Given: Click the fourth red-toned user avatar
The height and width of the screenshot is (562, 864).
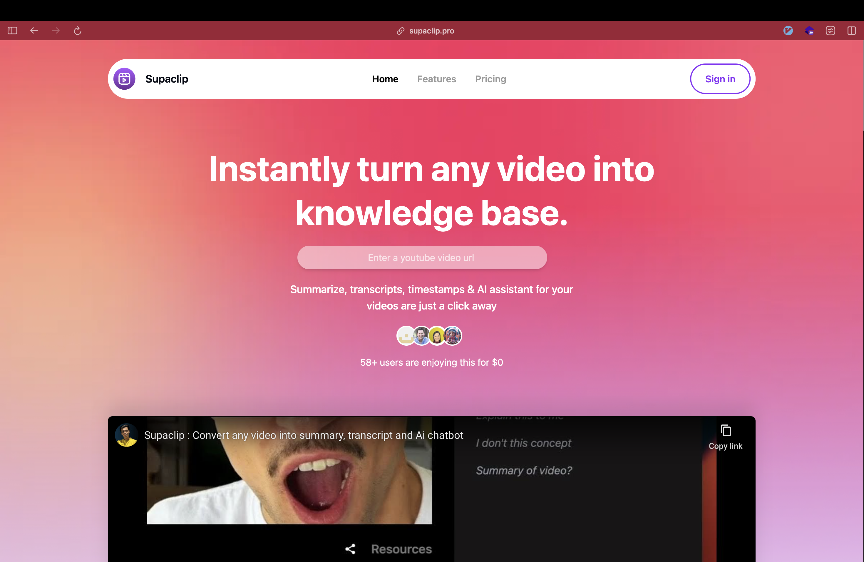Looking at the screenshot, I should (x=452, y=336).
